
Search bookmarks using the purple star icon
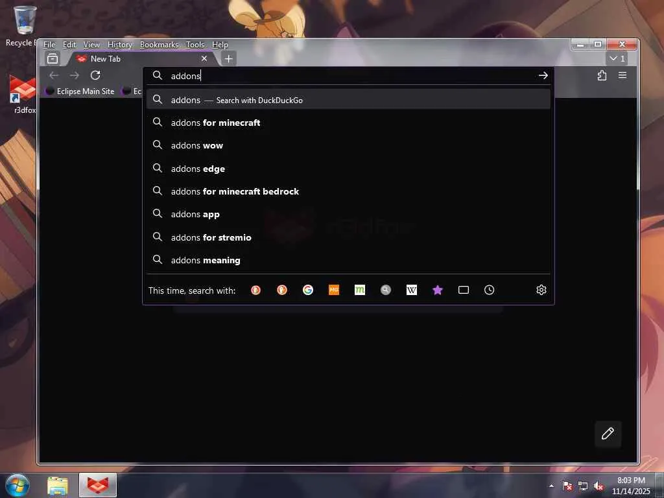(x=438, y=290)
